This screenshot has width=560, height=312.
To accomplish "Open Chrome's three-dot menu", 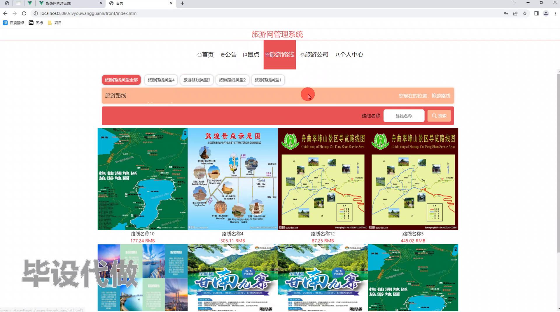I will click(x=555, y=13).
